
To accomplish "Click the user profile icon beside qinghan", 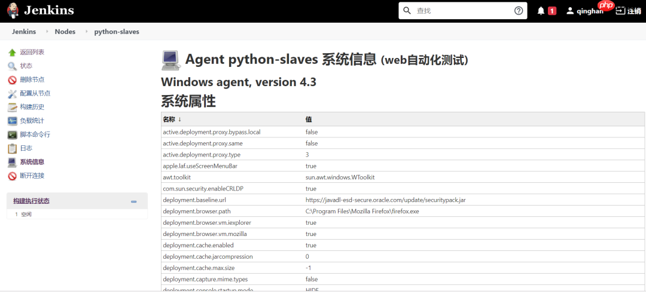I will (x=570, y=11).
